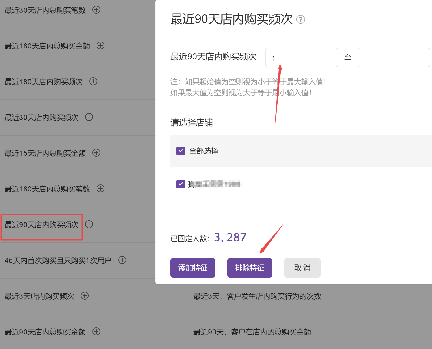Click plus icon beside 最近180天店内购买频次
This screenshot has width=432, height=349.
click(93, 81)
